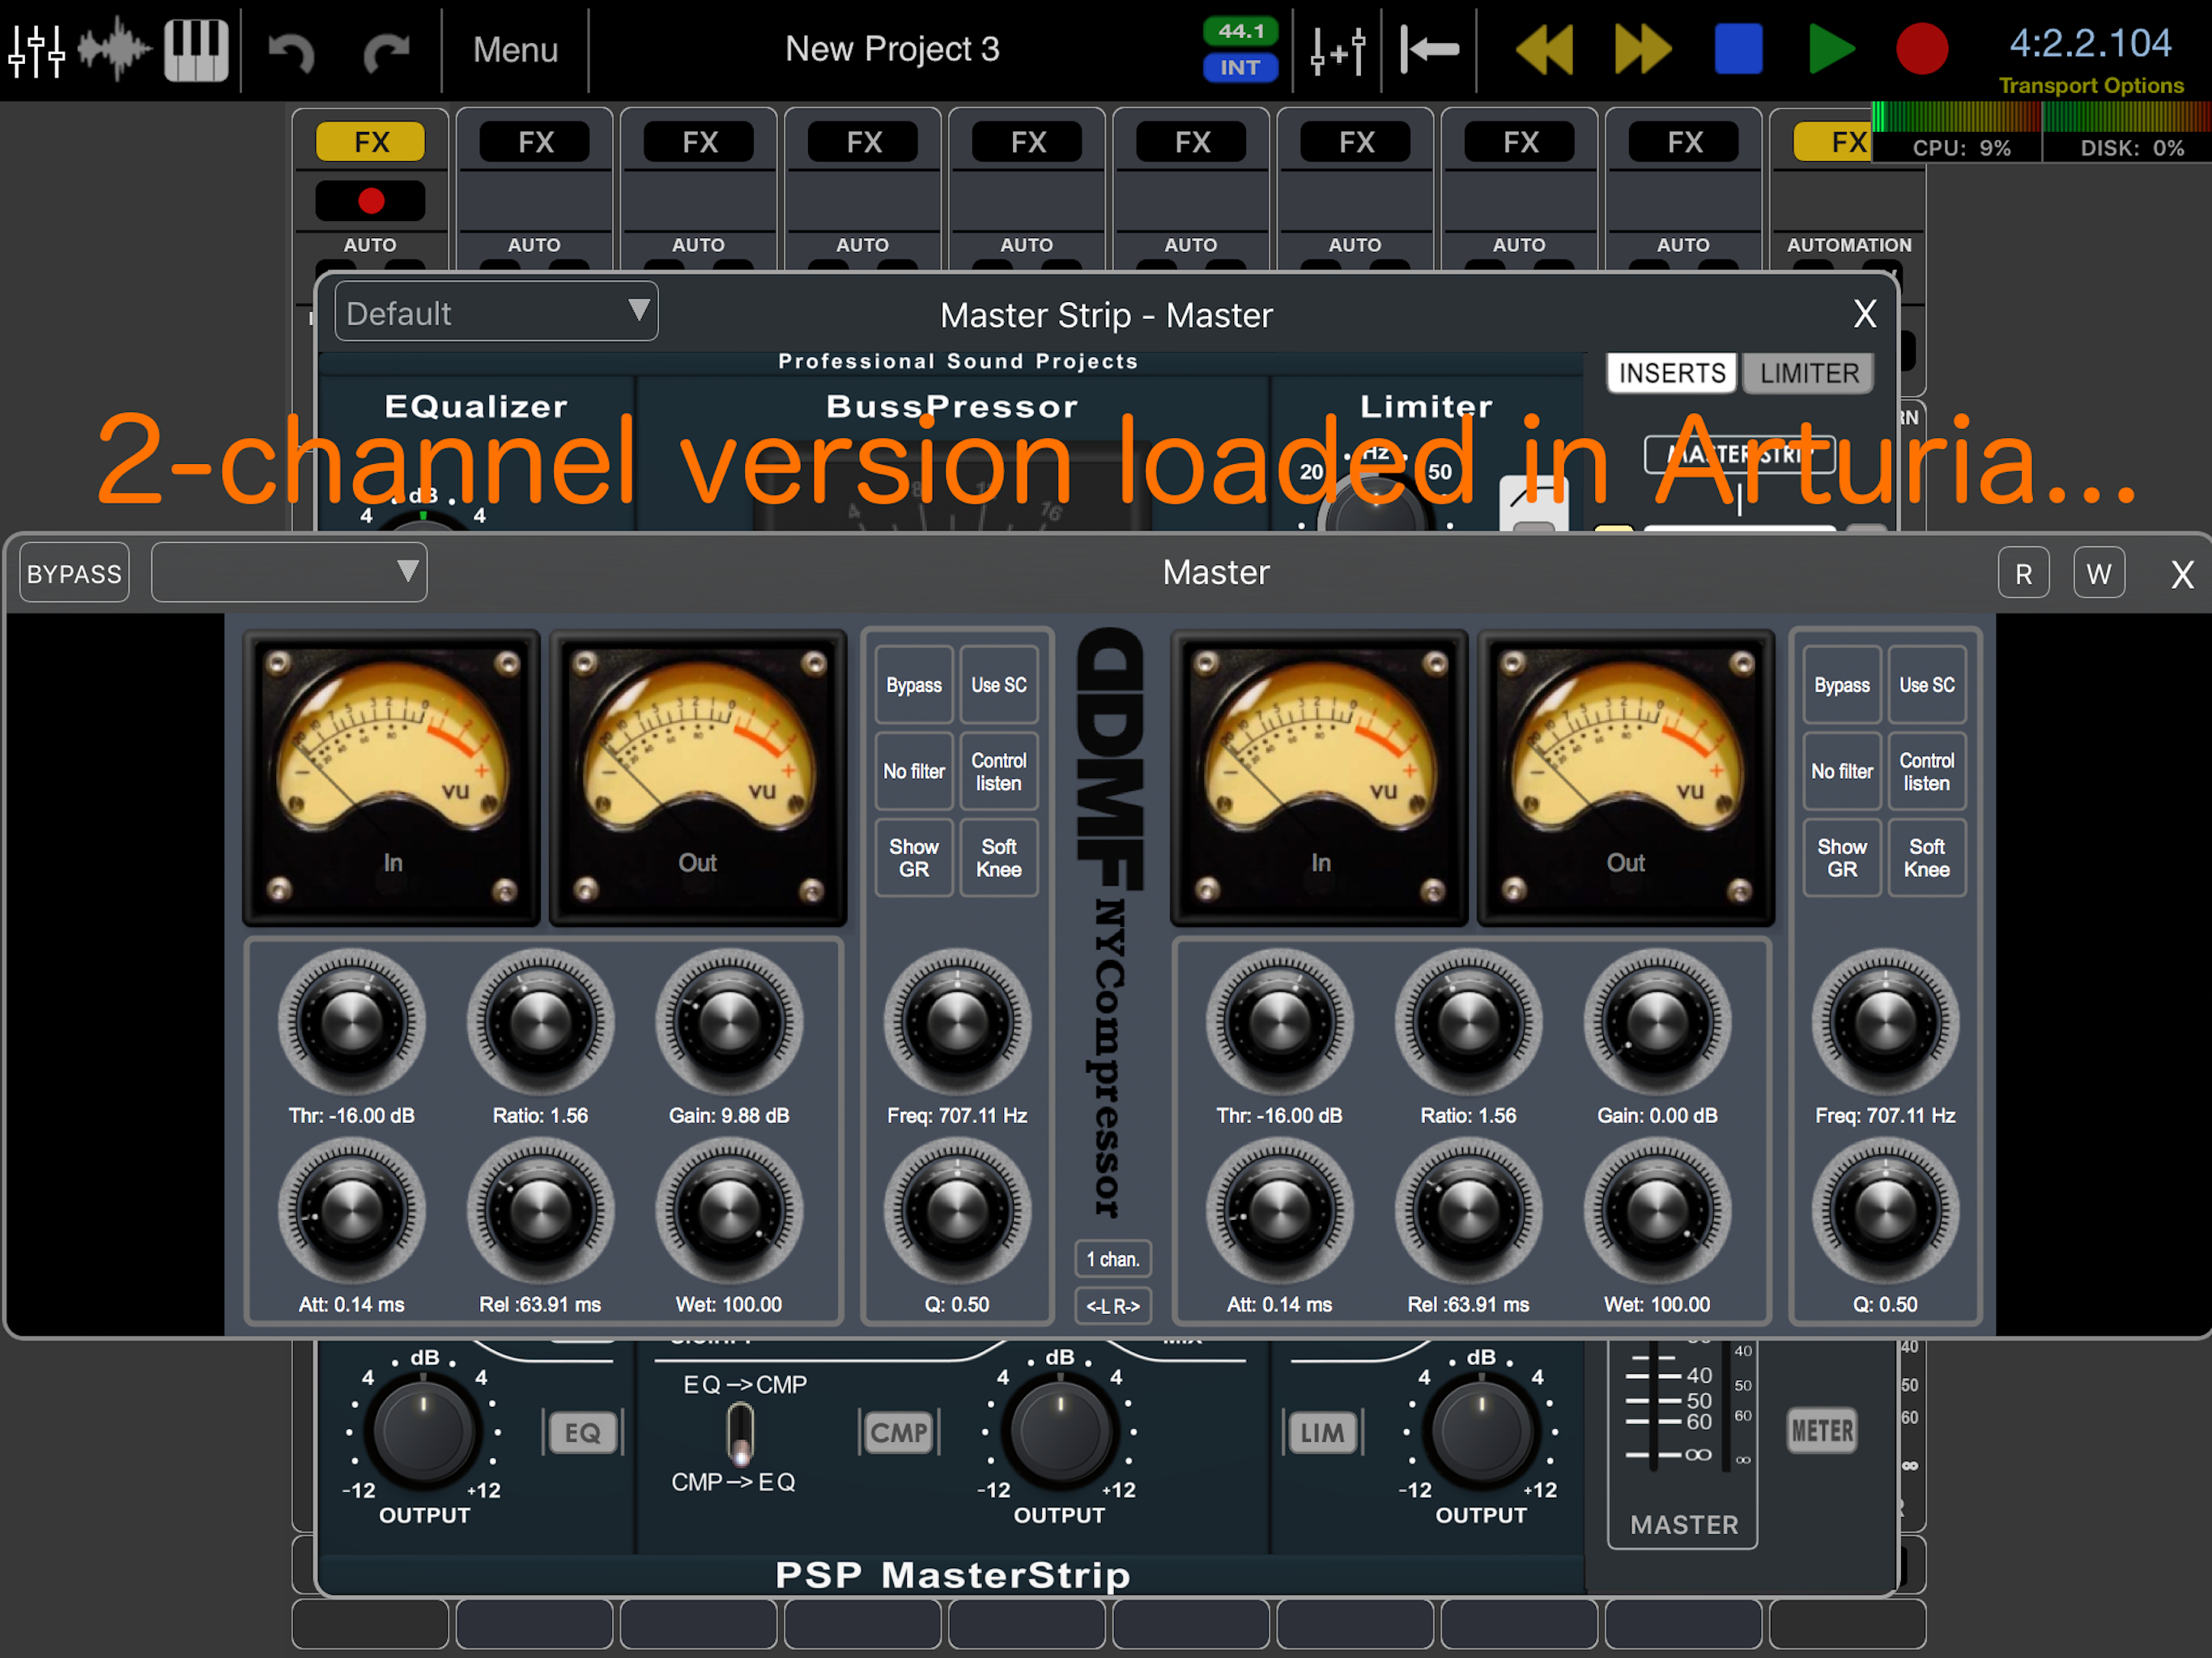Open the metronome and tempo settings icon

click(1338, 49)
